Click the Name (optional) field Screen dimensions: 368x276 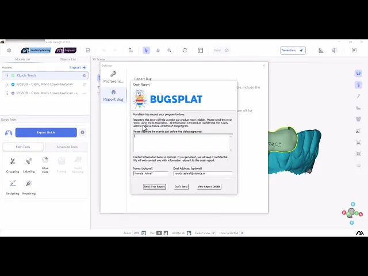[x=151, y=174]
